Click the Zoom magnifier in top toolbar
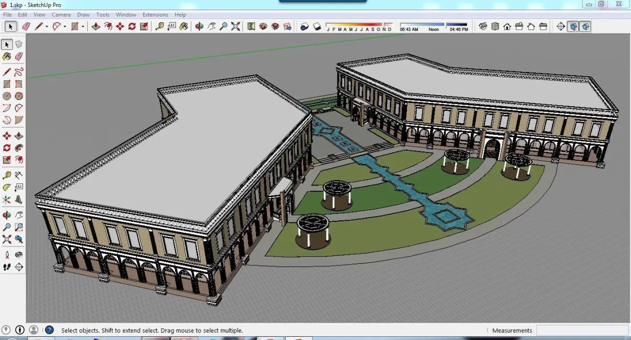Image resolution: width=631 pixels, height=340 pixels. (223, 26)
